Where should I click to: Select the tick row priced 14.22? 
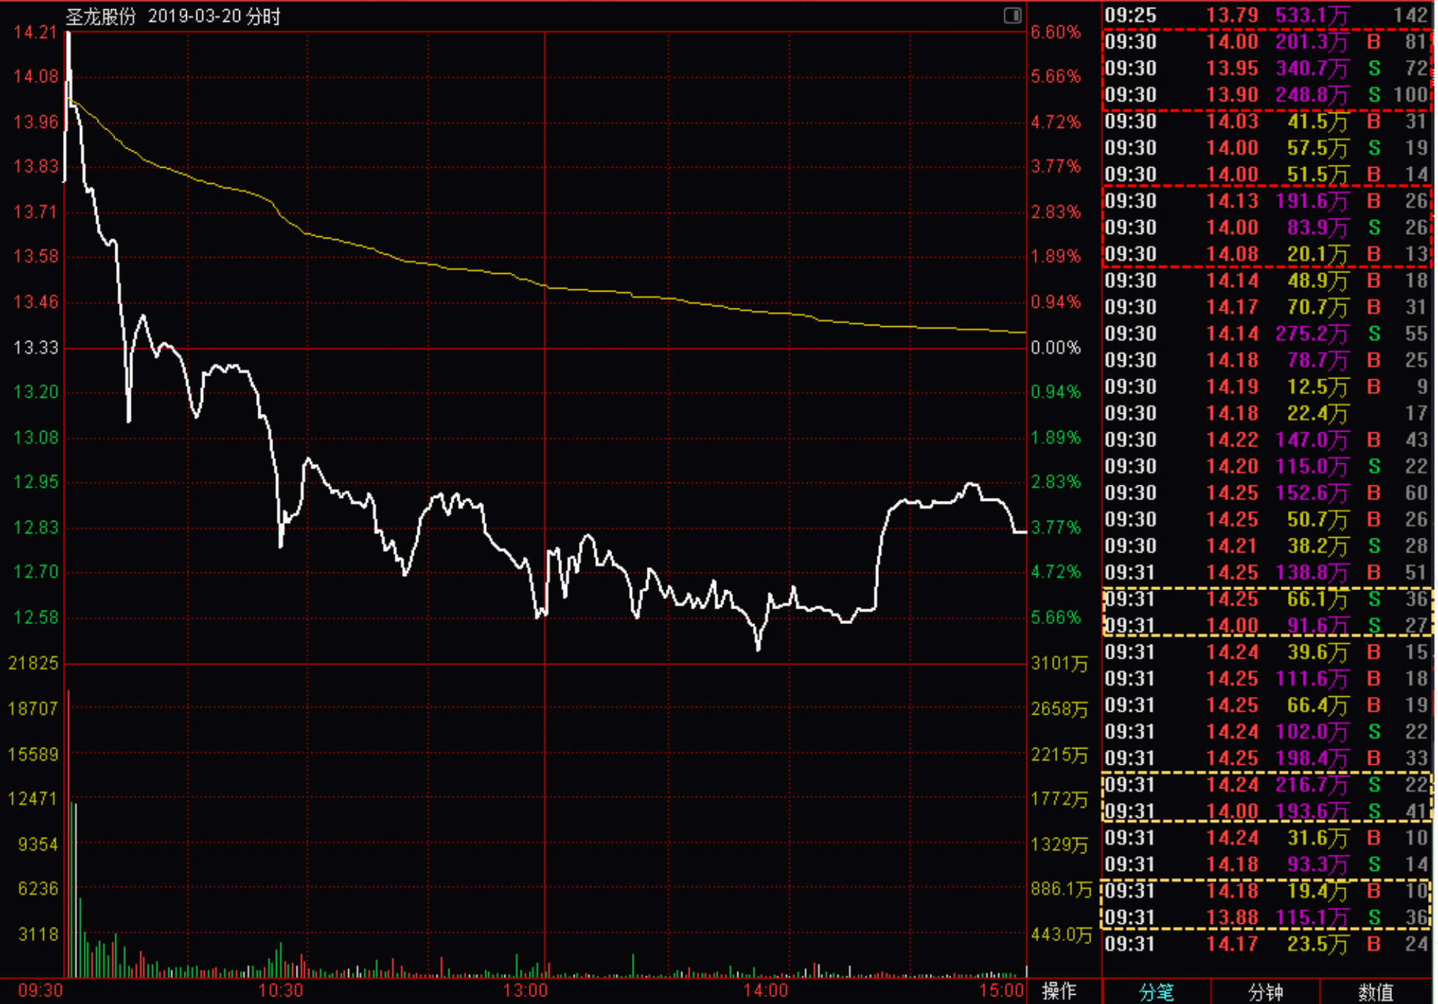click(x=1267, y=440)
